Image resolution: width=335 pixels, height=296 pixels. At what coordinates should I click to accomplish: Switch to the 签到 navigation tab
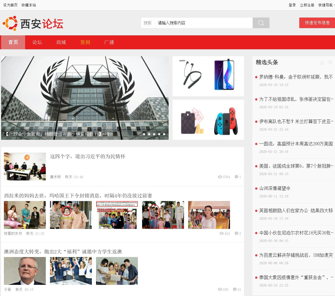coord(85,42)
